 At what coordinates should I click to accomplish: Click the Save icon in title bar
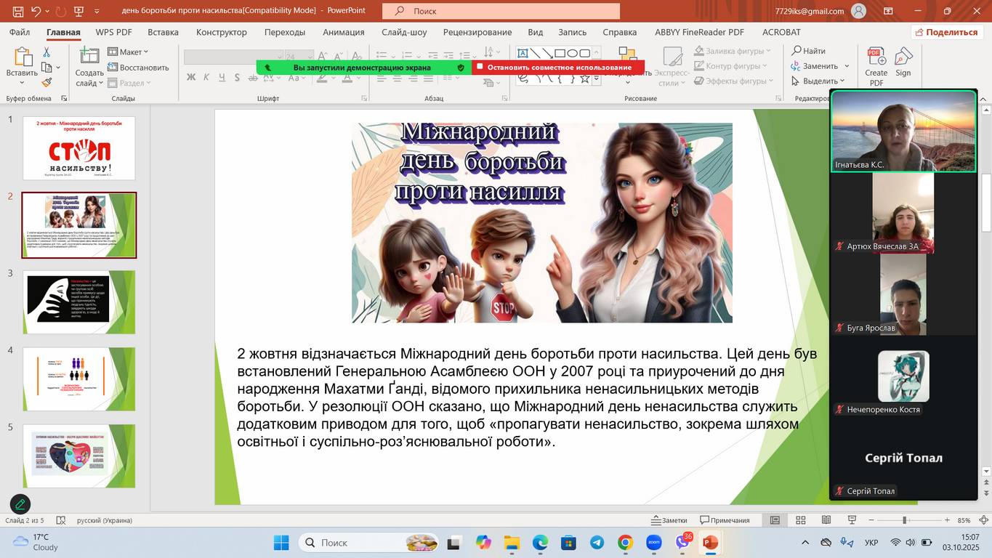[x=18, y=11]
